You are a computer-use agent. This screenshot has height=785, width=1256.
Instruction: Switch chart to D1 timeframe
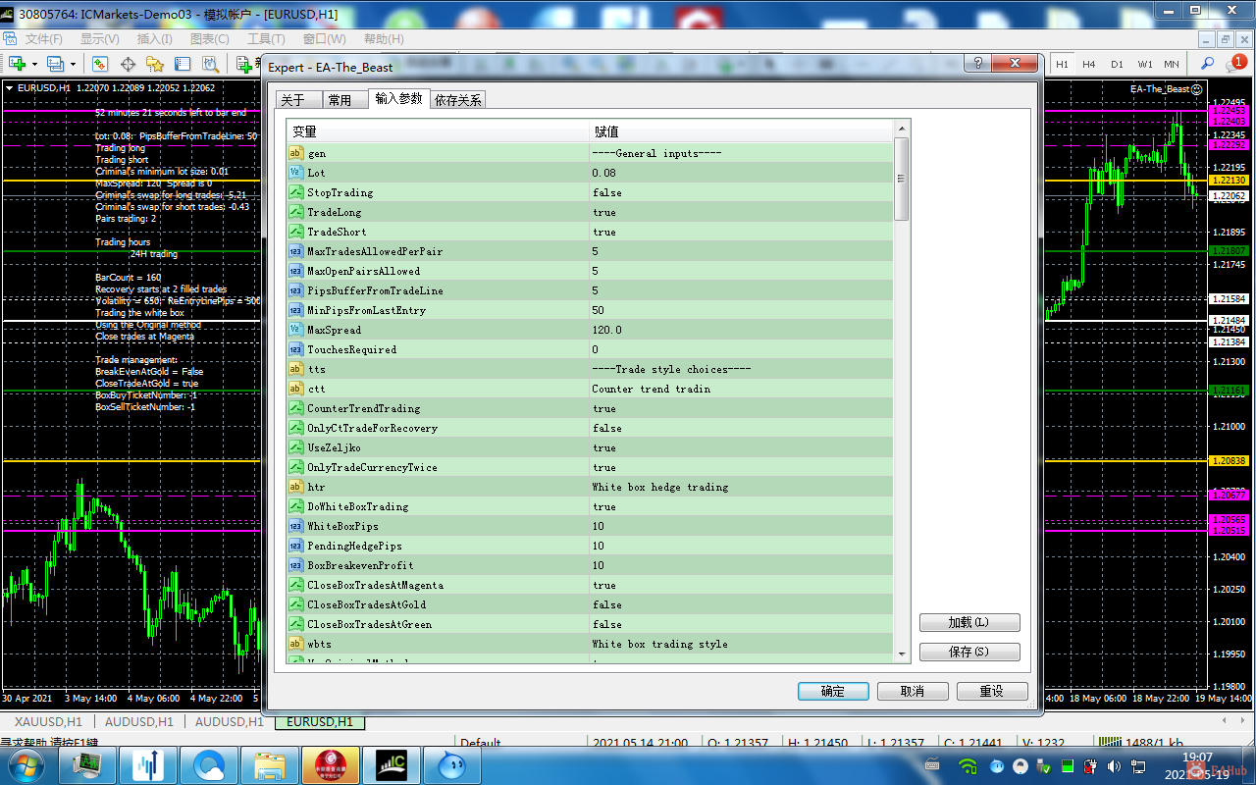tap(1117, 64)
